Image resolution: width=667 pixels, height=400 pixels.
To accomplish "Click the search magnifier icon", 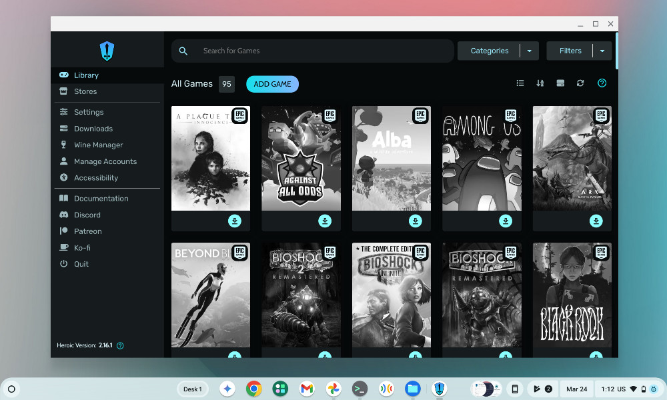I will pyautogui.click(x=183, y=51).
